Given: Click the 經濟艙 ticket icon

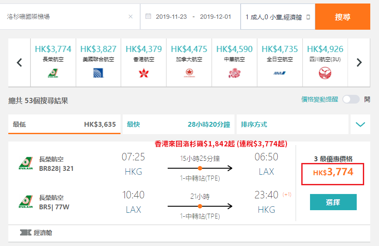Looking at the screenshot, I should tap(26, 233).
